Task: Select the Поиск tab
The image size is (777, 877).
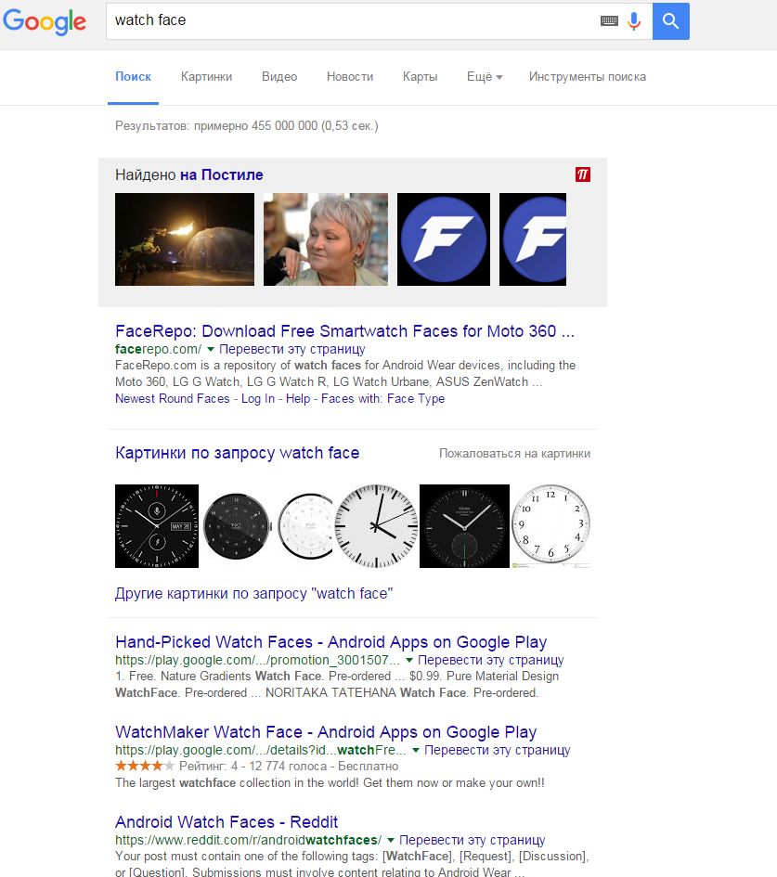Action: [x=133, y=77]
